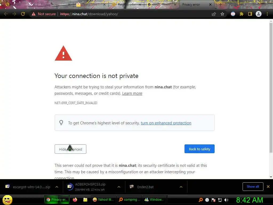Click the scrollbar down arrow
The image size is (273, 205).
271,177
